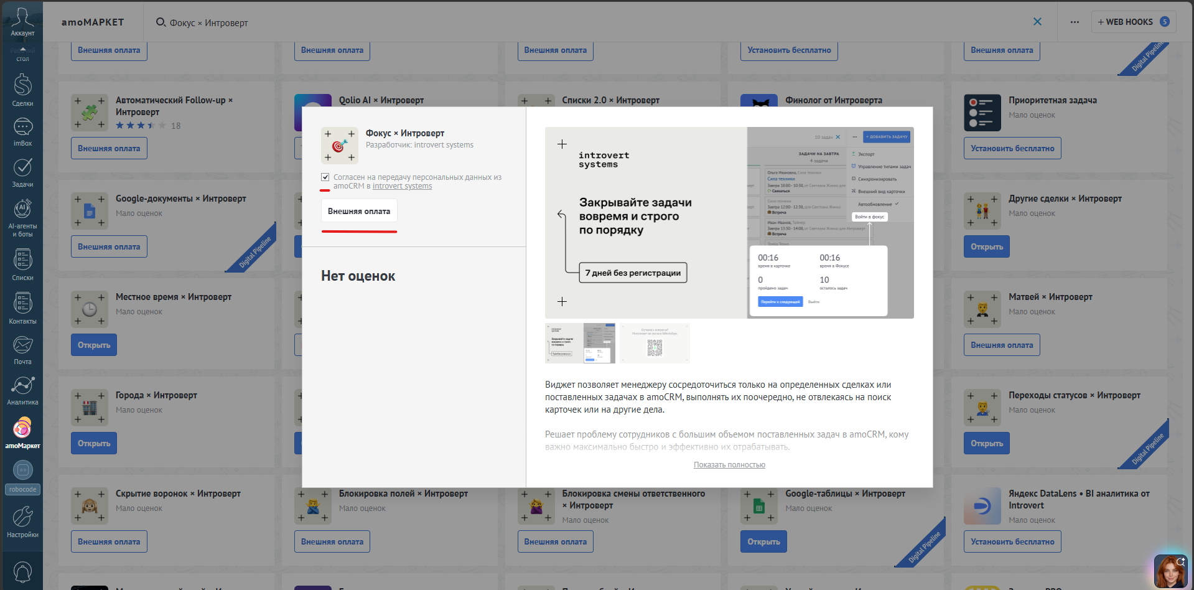Open Списки sidebar icon
Image resolution: width=1194 pixels, height=590 pixels.
click(x=22, y=265)
